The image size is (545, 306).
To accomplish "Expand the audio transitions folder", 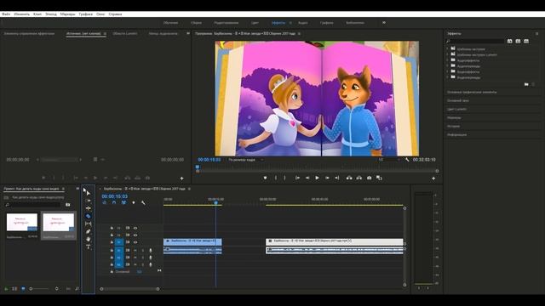I will pyautogui.click(x=447, y=66).
